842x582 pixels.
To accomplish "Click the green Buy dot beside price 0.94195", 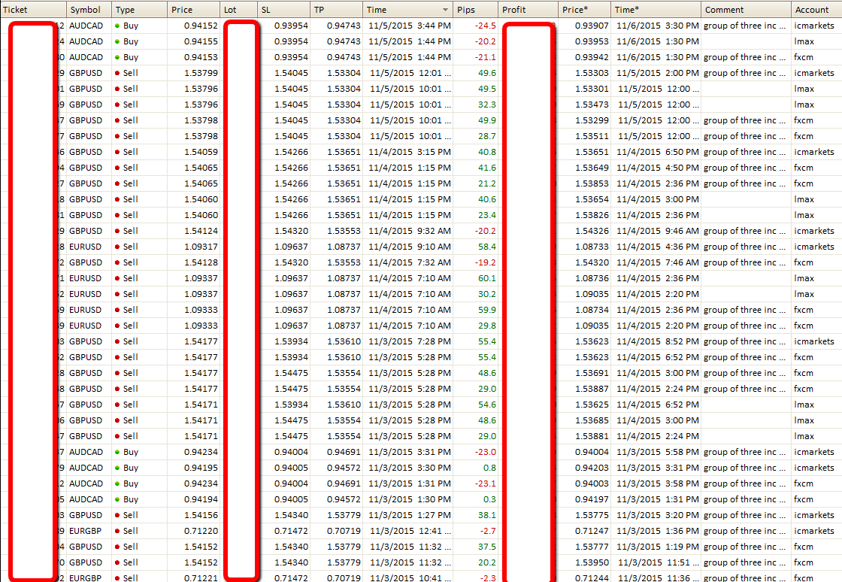I will [117, 468].
